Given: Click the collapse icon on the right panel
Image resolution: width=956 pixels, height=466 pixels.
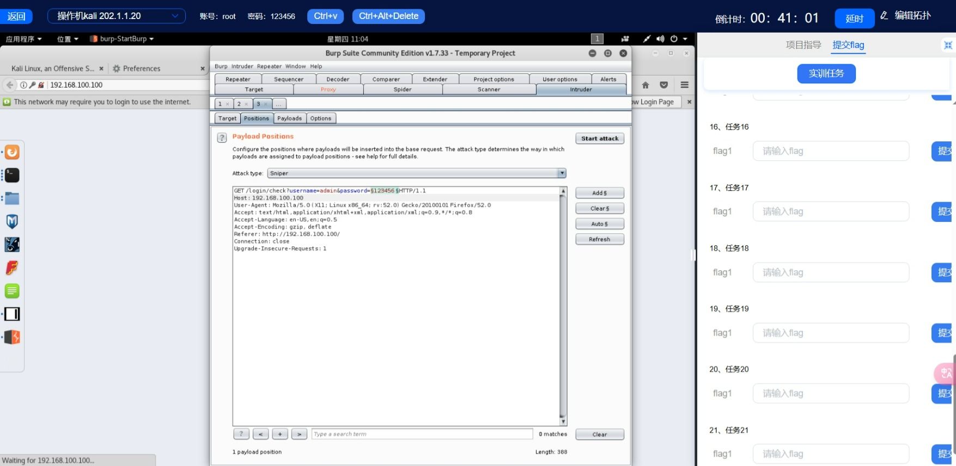Looking at the screenshot, I should tap(948, 45).
